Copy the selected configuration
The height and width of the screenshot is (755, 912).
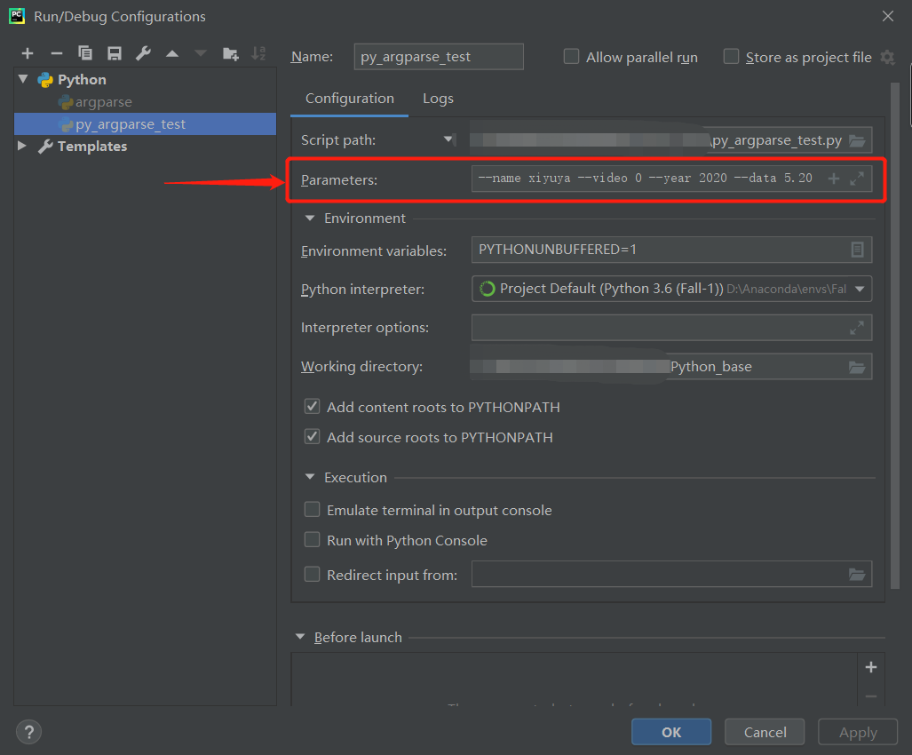(x=85, y=53)
